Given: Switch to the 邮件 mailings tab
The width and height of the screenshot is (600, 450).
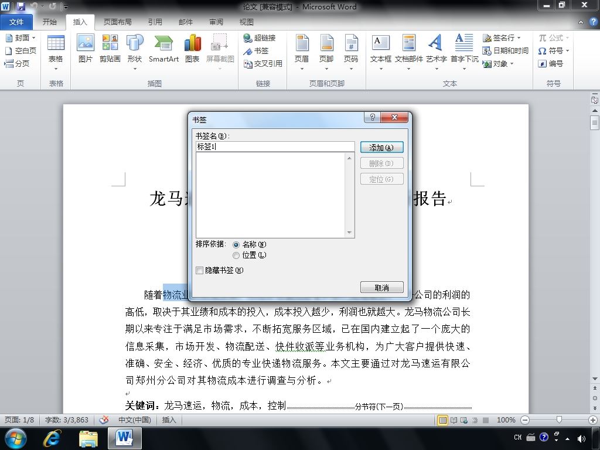Looking at the screenshot, I should (x=186, y=22).
